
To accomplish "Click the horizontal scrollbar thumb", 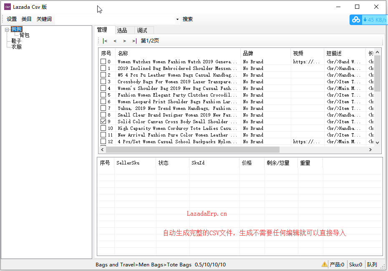I will point(192,149).
